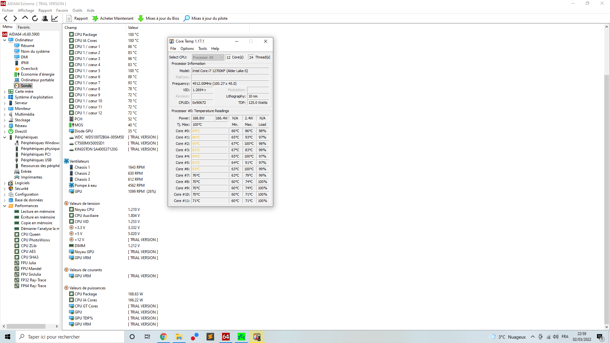610x343 pixels.
Task: Click Mises à jour du Bios icon
Action: point(140,18)
